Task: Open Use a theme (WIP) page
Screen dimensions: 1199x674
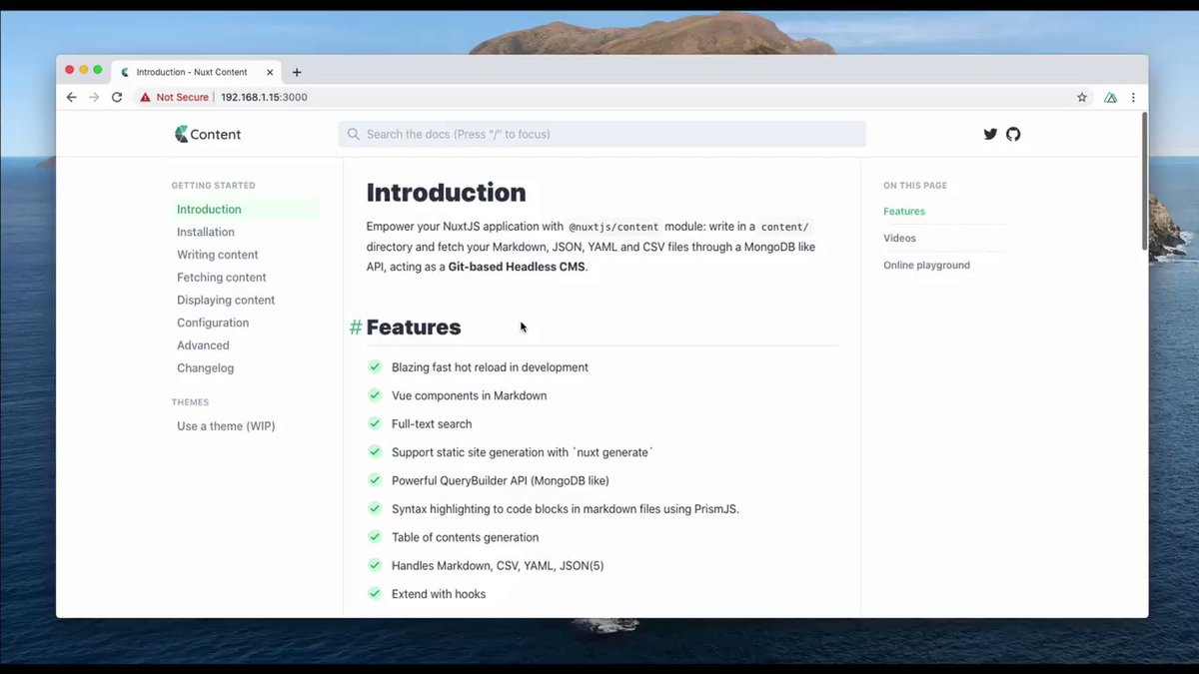Action: point(226,425)
